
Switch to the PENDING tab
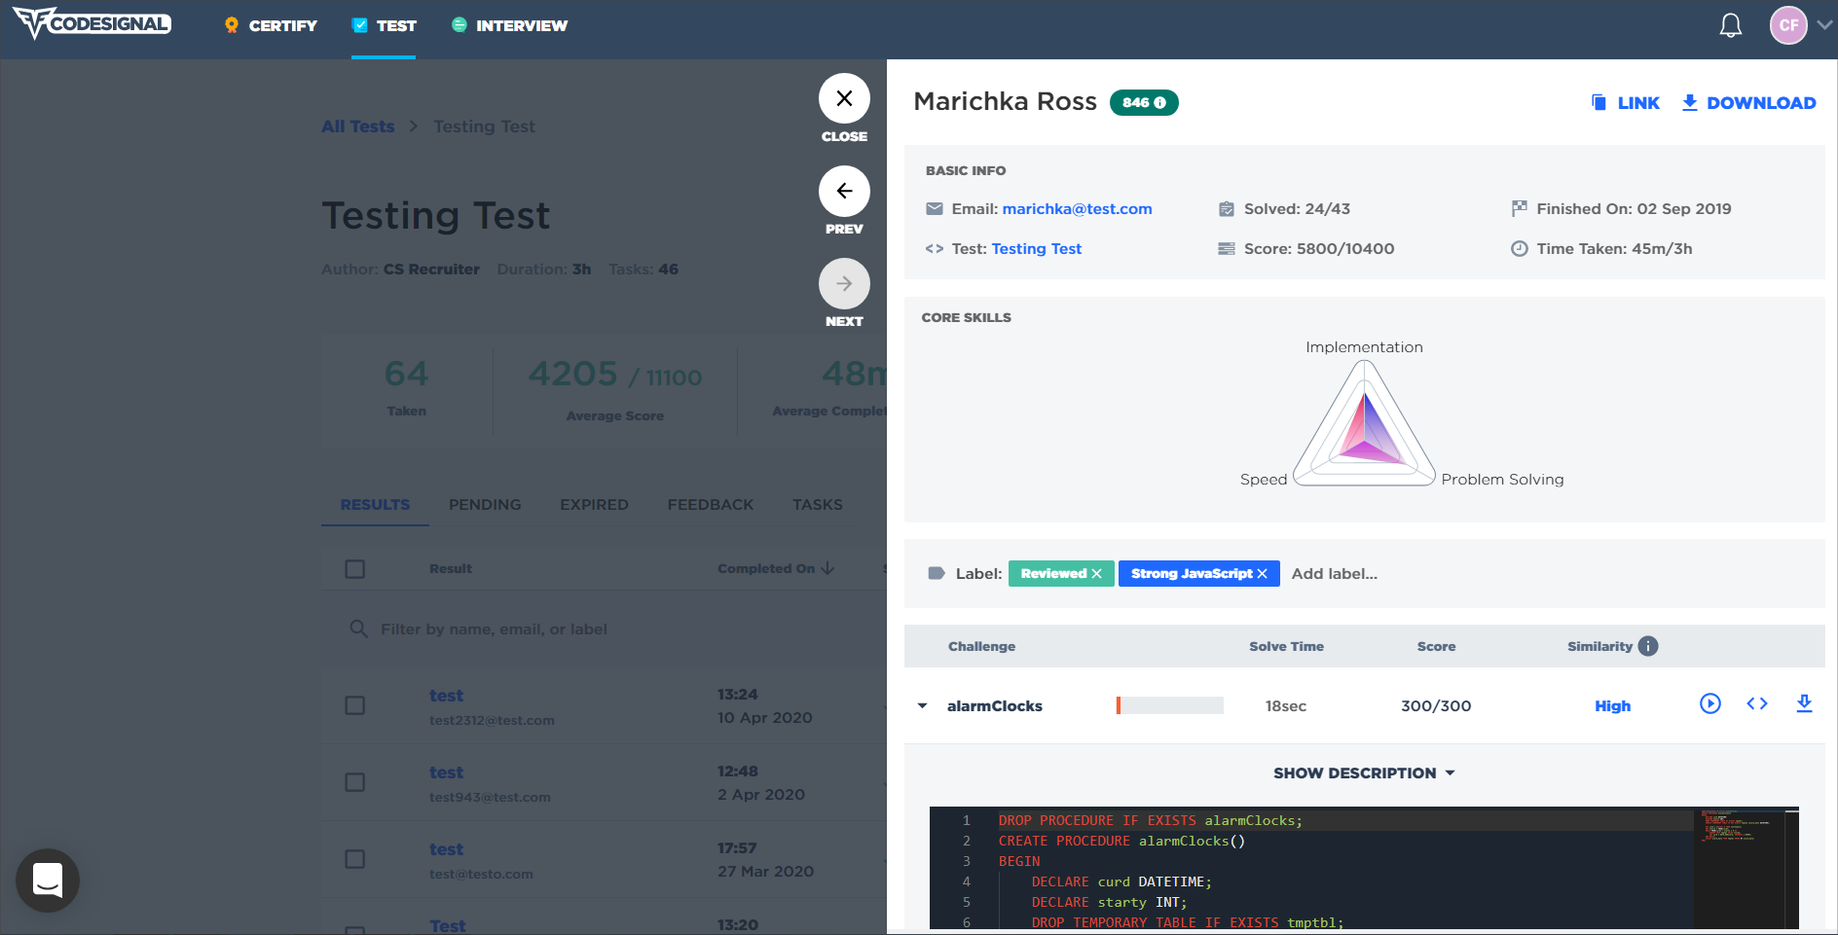tap(485, 505)
